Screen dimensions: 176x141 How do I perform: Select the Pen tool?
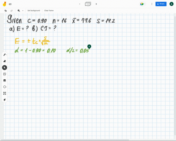[5, 55]
